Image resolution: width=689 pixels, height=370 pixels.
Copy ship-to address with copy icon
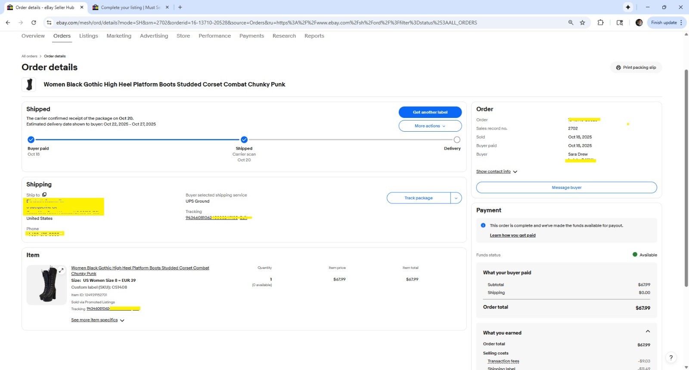(x=44, y=194)
